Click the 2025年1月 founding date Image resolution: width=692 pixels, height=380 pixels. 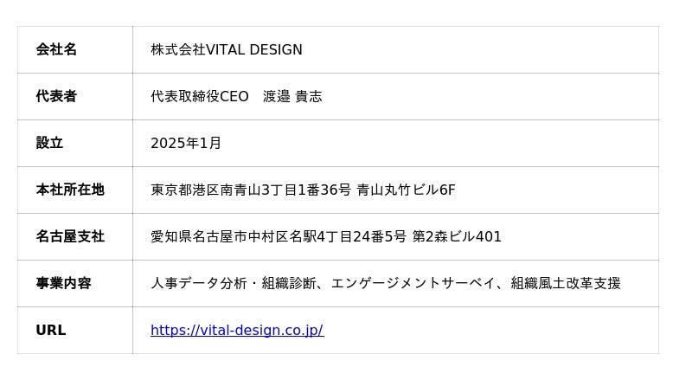coord(186,143)
